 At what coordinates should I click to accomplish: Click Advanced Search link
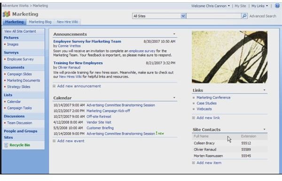click(263, 16)
